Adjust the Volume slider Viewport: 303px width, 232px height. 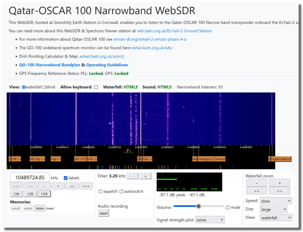(x=199, y=206)
